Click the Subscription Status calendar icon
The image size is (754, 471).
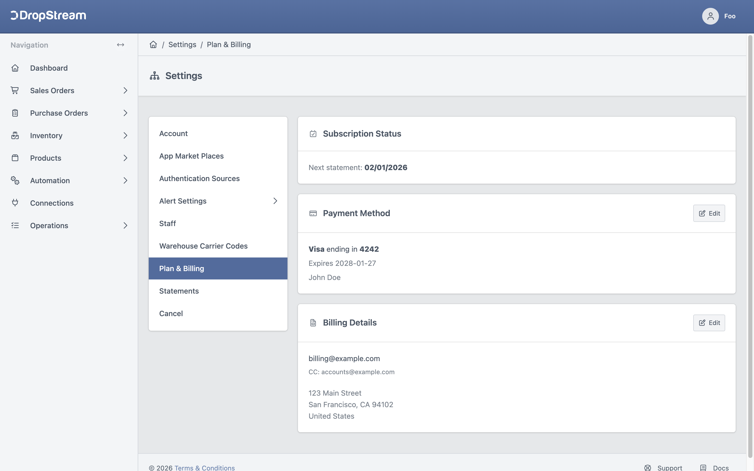coord(313,134)
